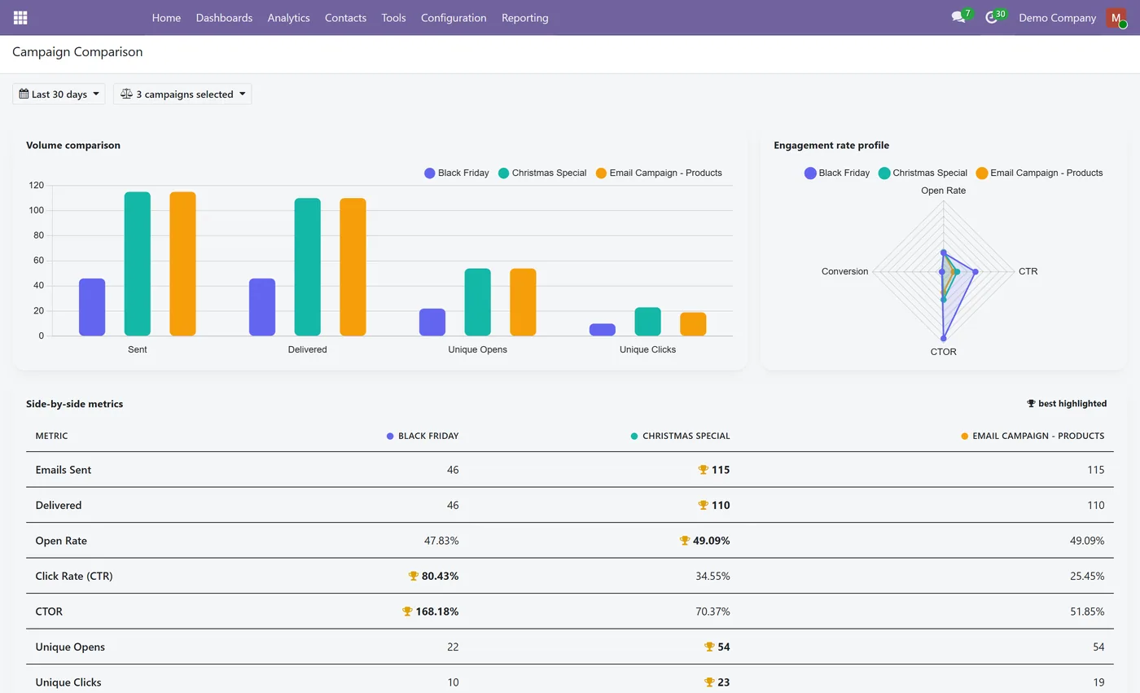Screen dimensions: 1140x693
Task: Toggle Black Friday series in Engagement rate legend
Action: 837,173
